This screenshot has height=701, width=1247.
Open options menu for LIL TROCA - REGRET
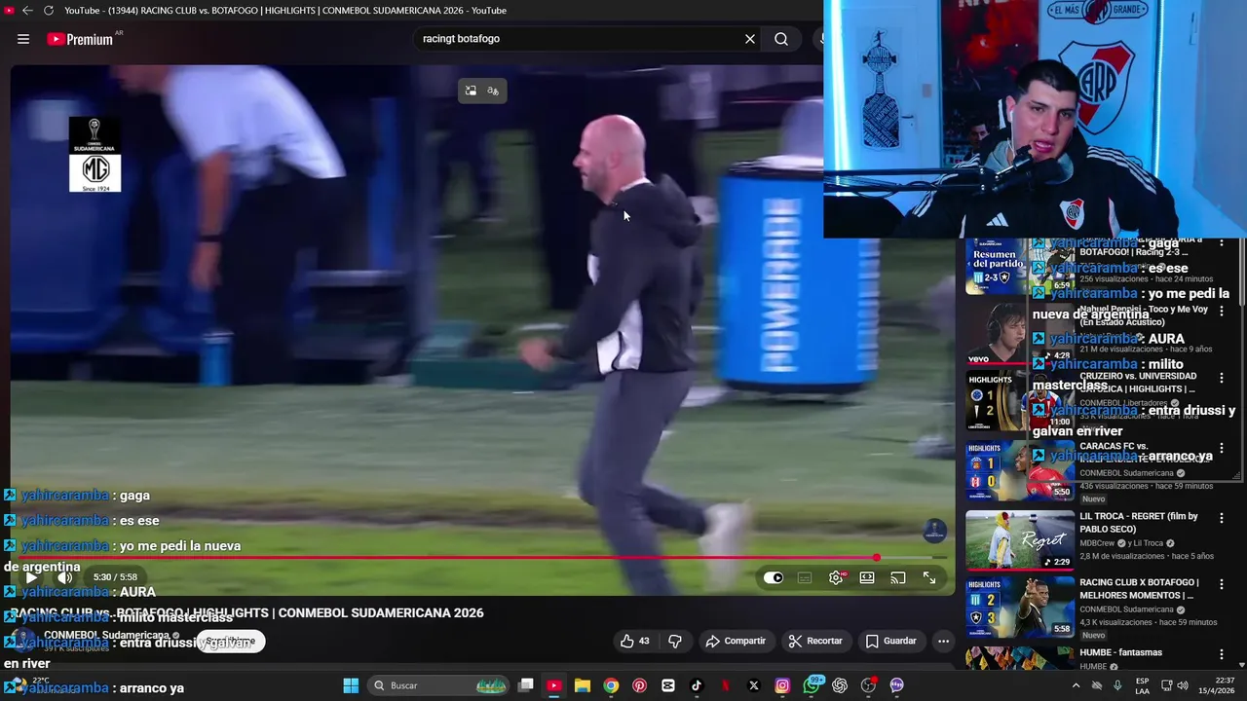[x=1221, y=518]
